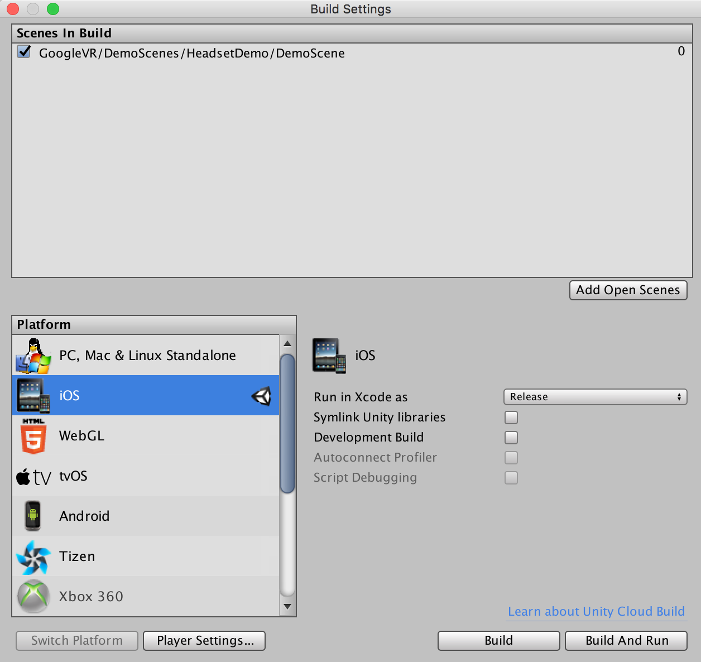701x662 pixels.
Task: Click the Development Build label
Action: pyautogui.click(x=368, y=438)
